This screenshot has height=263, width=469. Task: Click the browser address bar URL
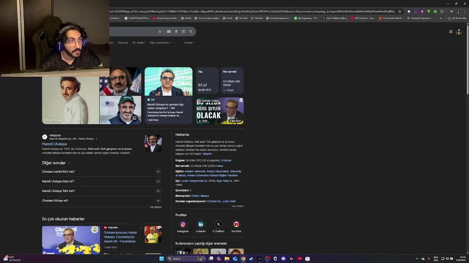tap(252, 11)
